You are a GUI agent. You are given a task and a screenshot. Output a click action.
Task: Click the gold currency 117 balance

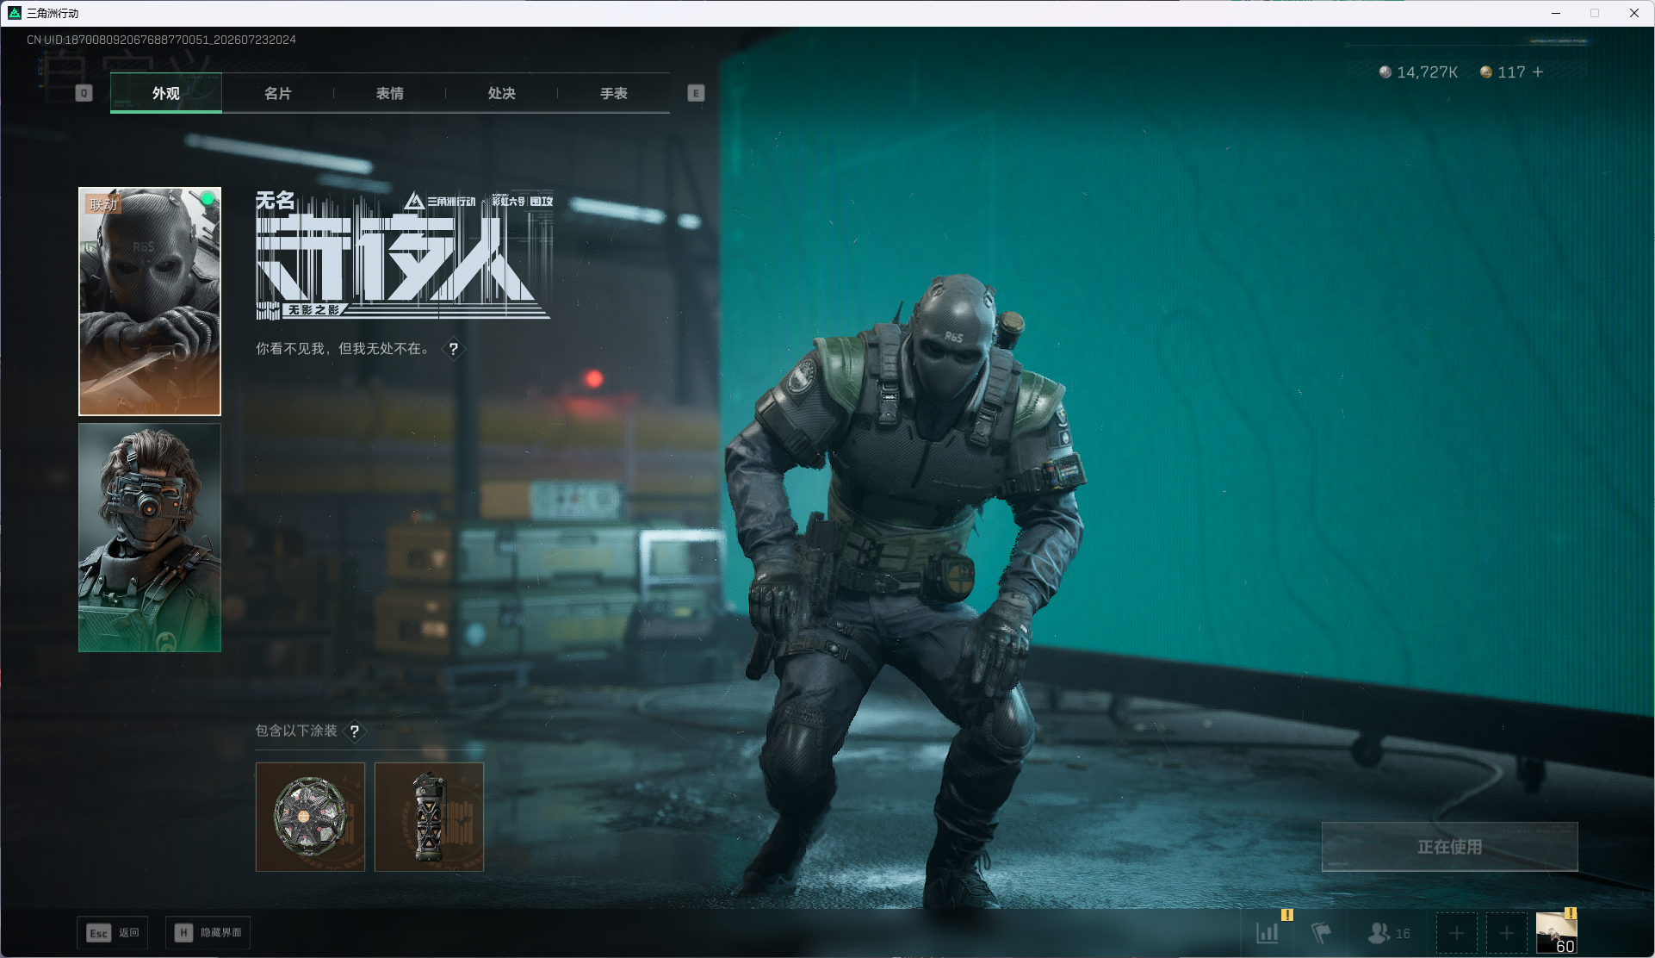(x=1503, y=72)
